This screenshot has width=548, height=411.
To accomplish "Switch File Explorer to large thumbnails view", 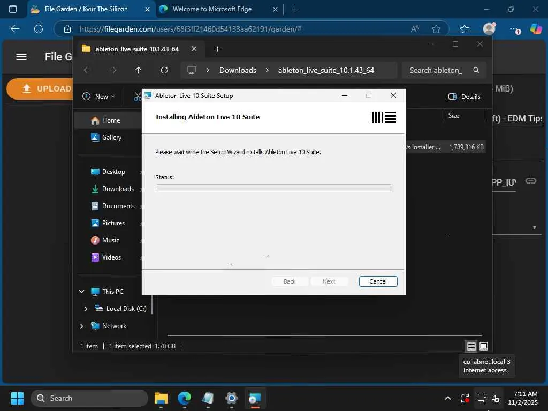I will click(x=484, y=346).
